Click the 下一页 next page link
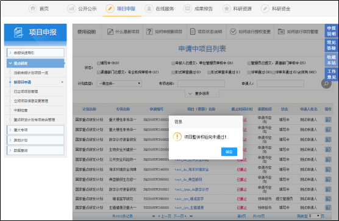Screen dimensions: 339x221 (180, 216)
